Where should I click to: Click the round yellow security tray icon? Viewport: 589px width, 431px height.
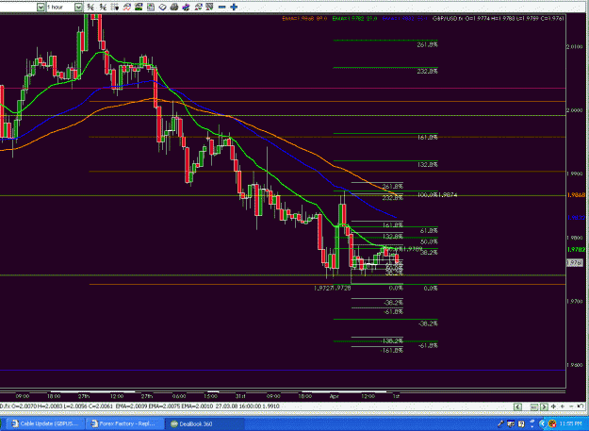coord(552,423)
